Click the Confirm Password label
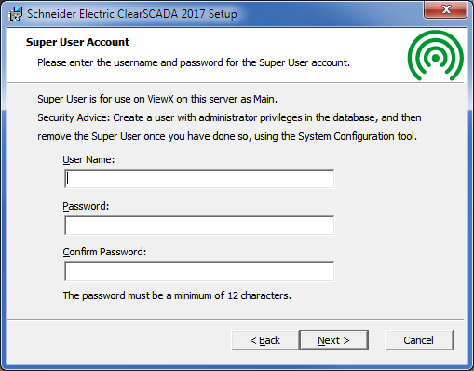The height and width of the screenshot is (371, 474). [x=104, y=252]
